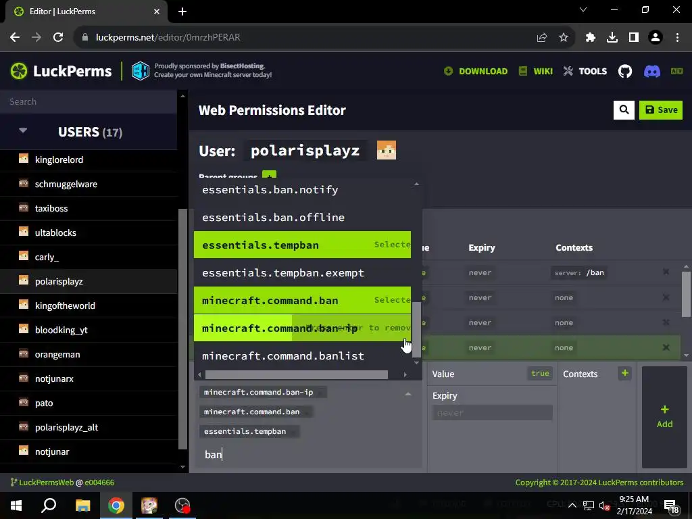
Task: Open the TOOLS menu
Action: click(585, 71)
